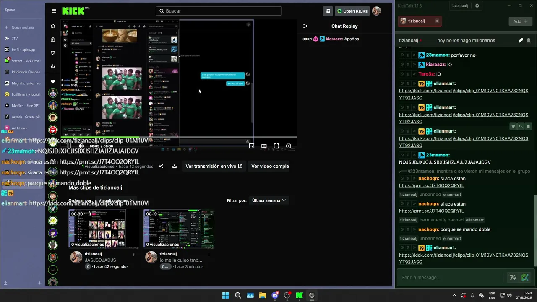
Task: Switch to the Perfil - xplay.gg tab
Action: click(x=22, y=49)
